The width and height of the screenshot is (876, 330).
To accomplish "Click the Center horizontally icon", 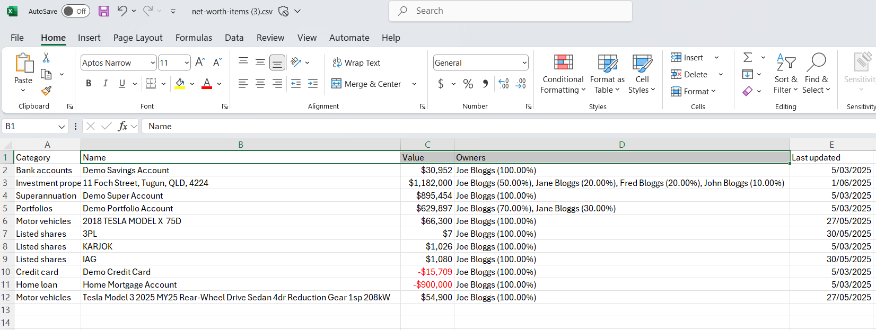I will tap(260, 83).
